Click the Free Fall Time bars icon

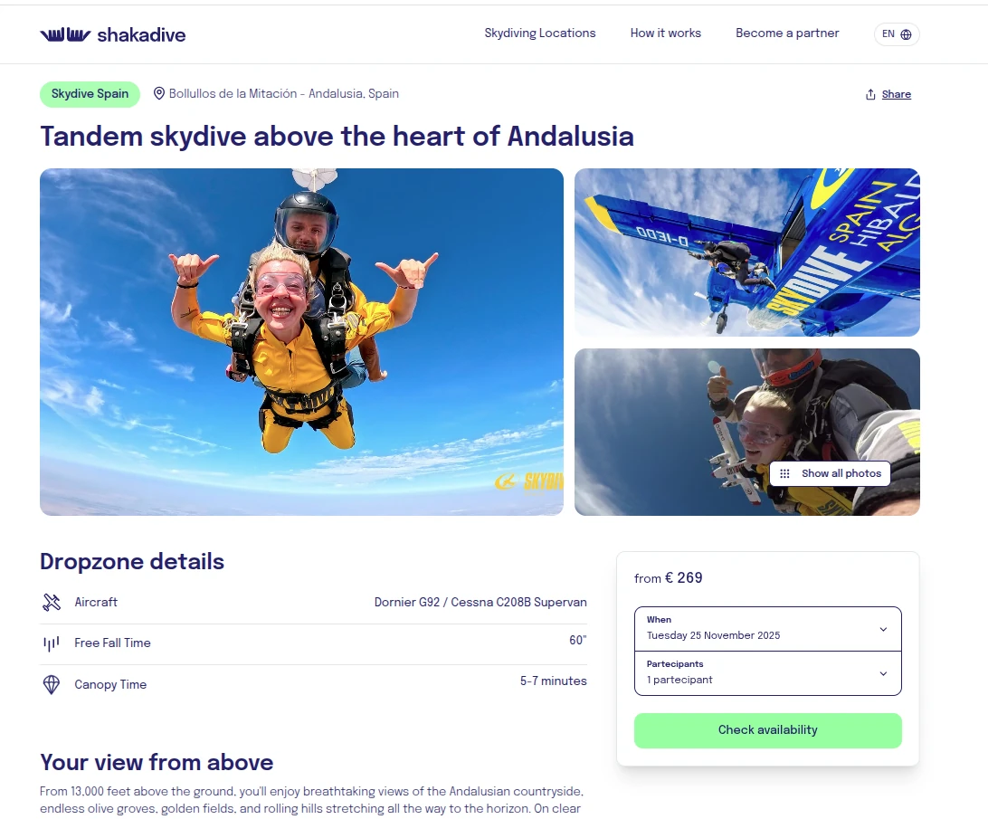click(52, 643)
